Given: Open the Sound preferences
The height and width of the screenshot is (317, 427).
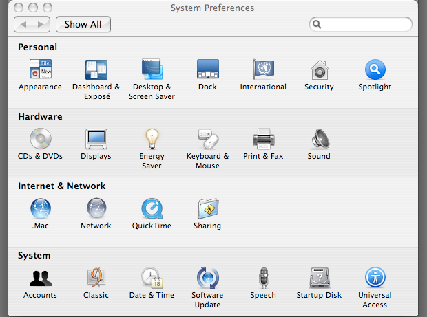Looking at the screenshot, I should (x=320, y=139).
